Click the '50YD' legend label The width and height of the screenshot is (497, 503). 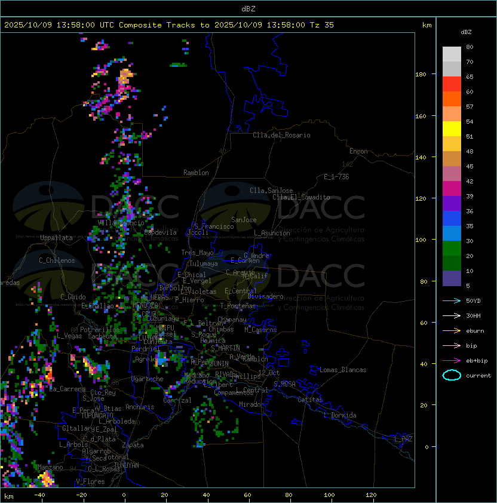[473, 300]
